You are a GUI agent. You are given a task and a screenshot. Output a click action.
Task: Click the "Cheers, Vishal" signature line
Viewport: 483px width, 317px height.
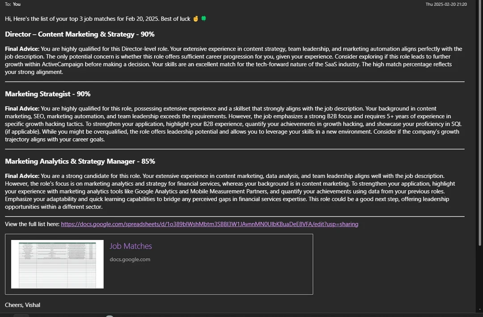(22, 305)
